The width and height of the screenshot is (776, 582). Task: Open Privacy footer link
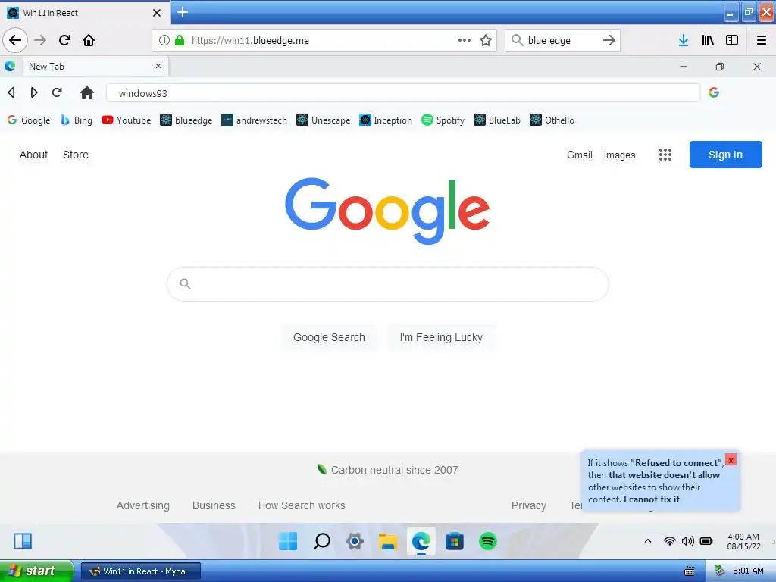tap(528, 505)
